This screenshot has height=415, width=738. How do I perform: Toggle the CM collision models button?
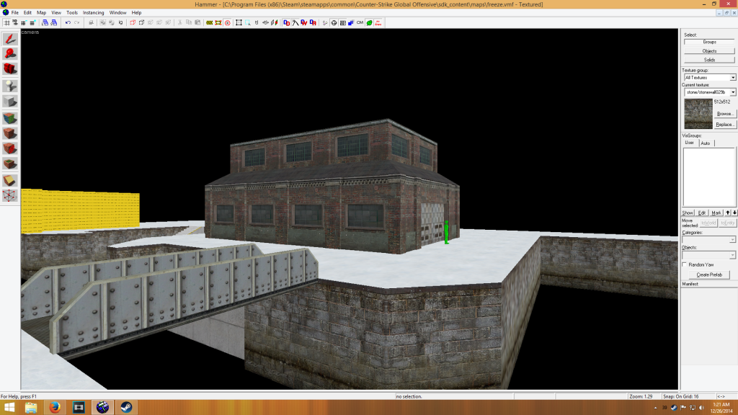point(360,22)
